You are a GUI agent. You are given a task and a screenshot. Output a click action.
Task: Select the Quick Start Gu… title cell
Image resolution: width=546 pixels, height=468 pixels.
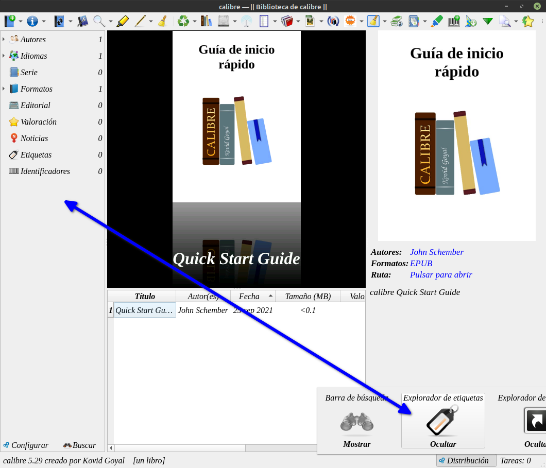(x=145, y=310)
